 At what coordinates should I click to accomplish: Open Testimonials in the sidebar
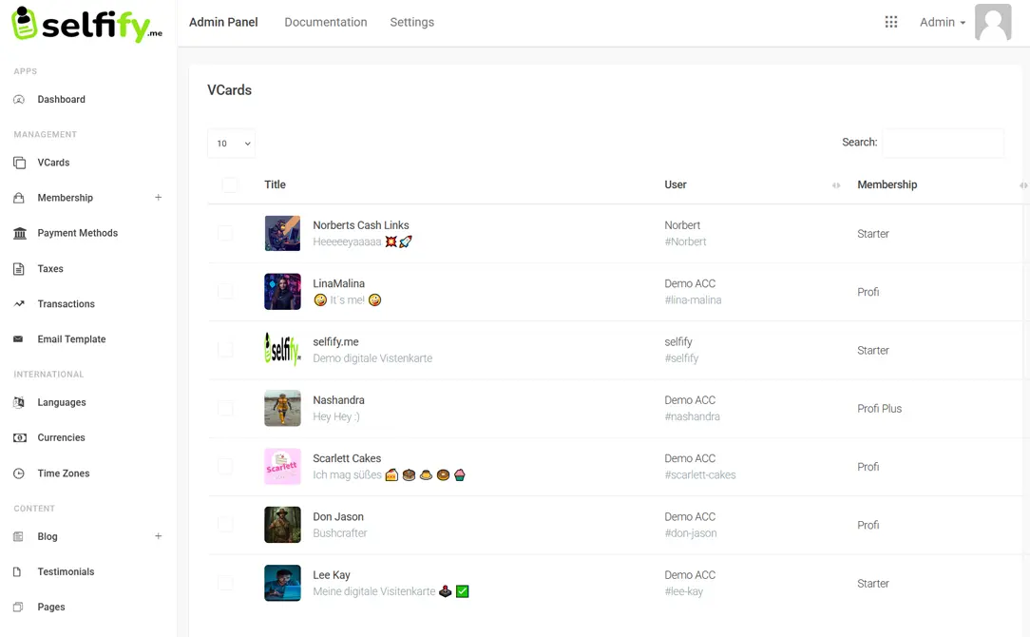click(x=66, y=571)
